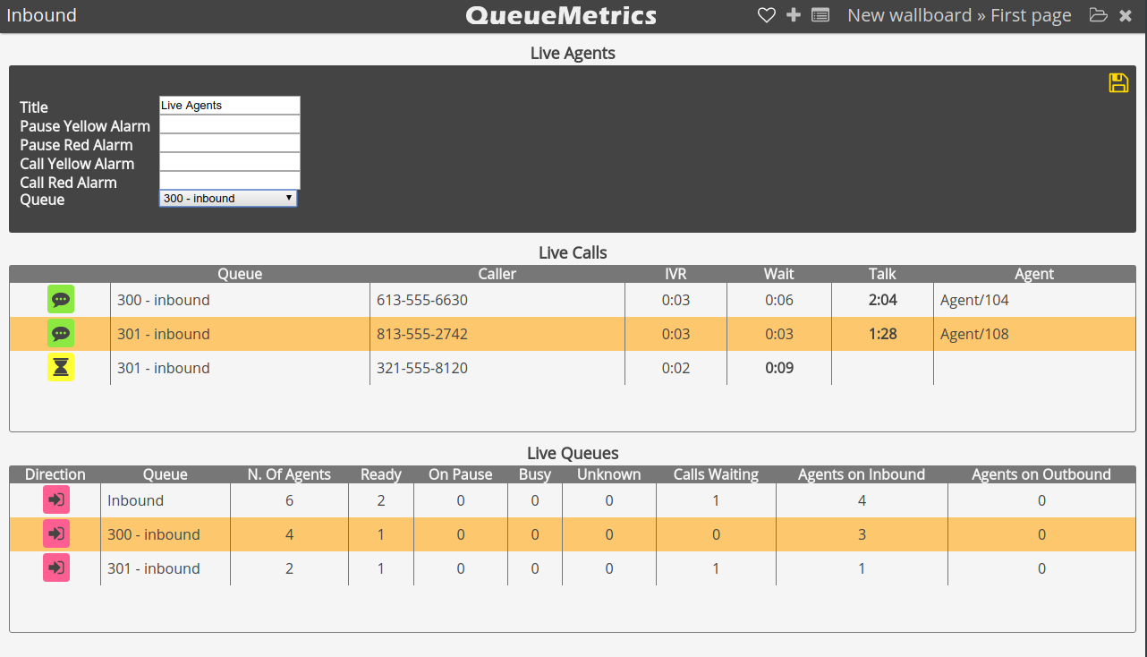Click the open folder icon

pos(1098,15)
